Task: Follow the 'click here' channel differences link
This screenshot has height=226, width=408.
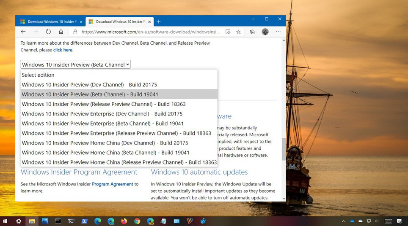Action: (63, 50)
